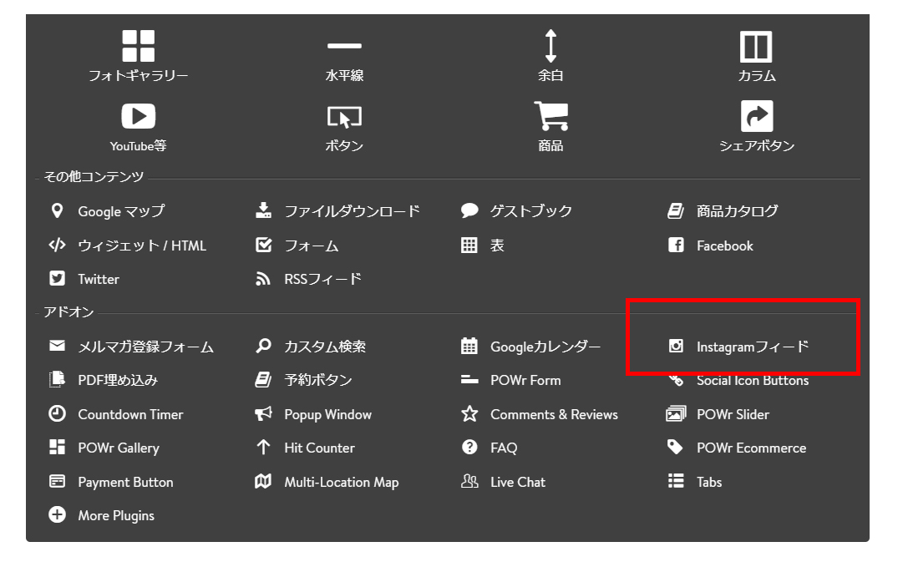The width and height of the screenshot is (898, 562).
Task: Click the Facebook element option
Action: click(723, 246)
